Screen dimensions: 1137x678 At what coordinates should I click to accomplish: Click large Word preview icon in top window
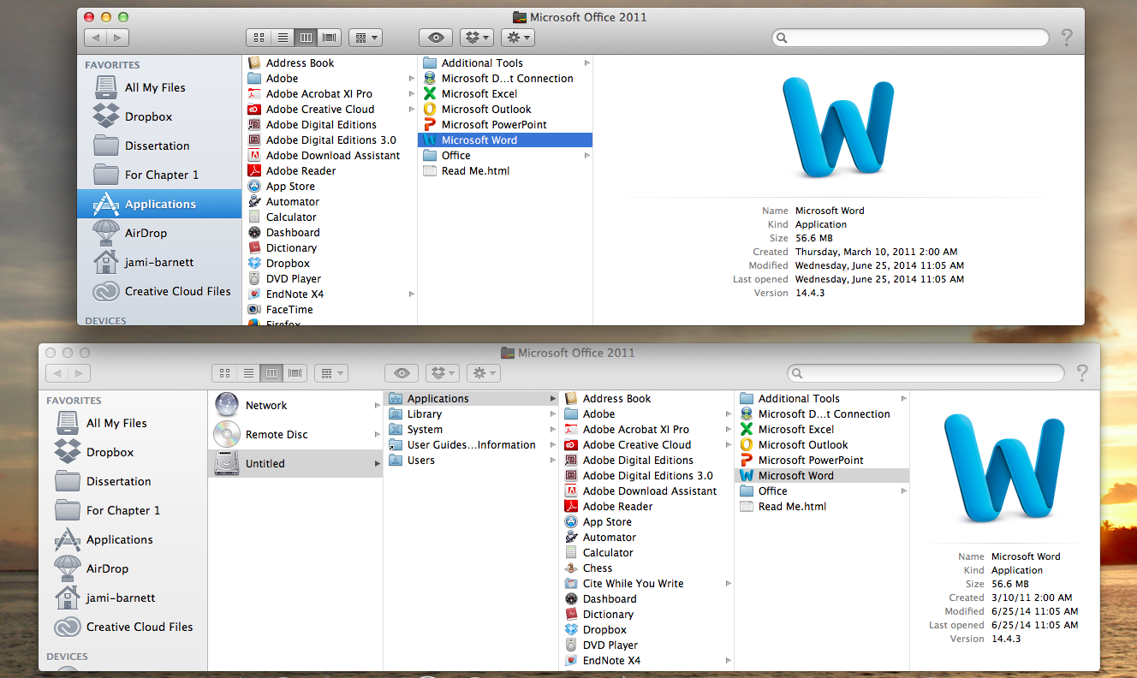(x=838, y=128)
